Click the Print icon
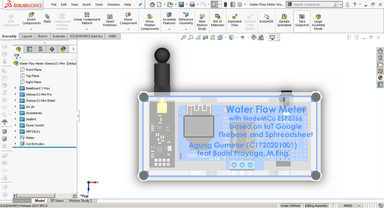Viewport: 384px width, 208px height. 192,4
